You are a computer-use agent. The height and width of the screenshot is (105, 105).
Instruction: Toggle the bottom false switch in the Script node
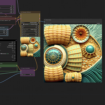14,60
